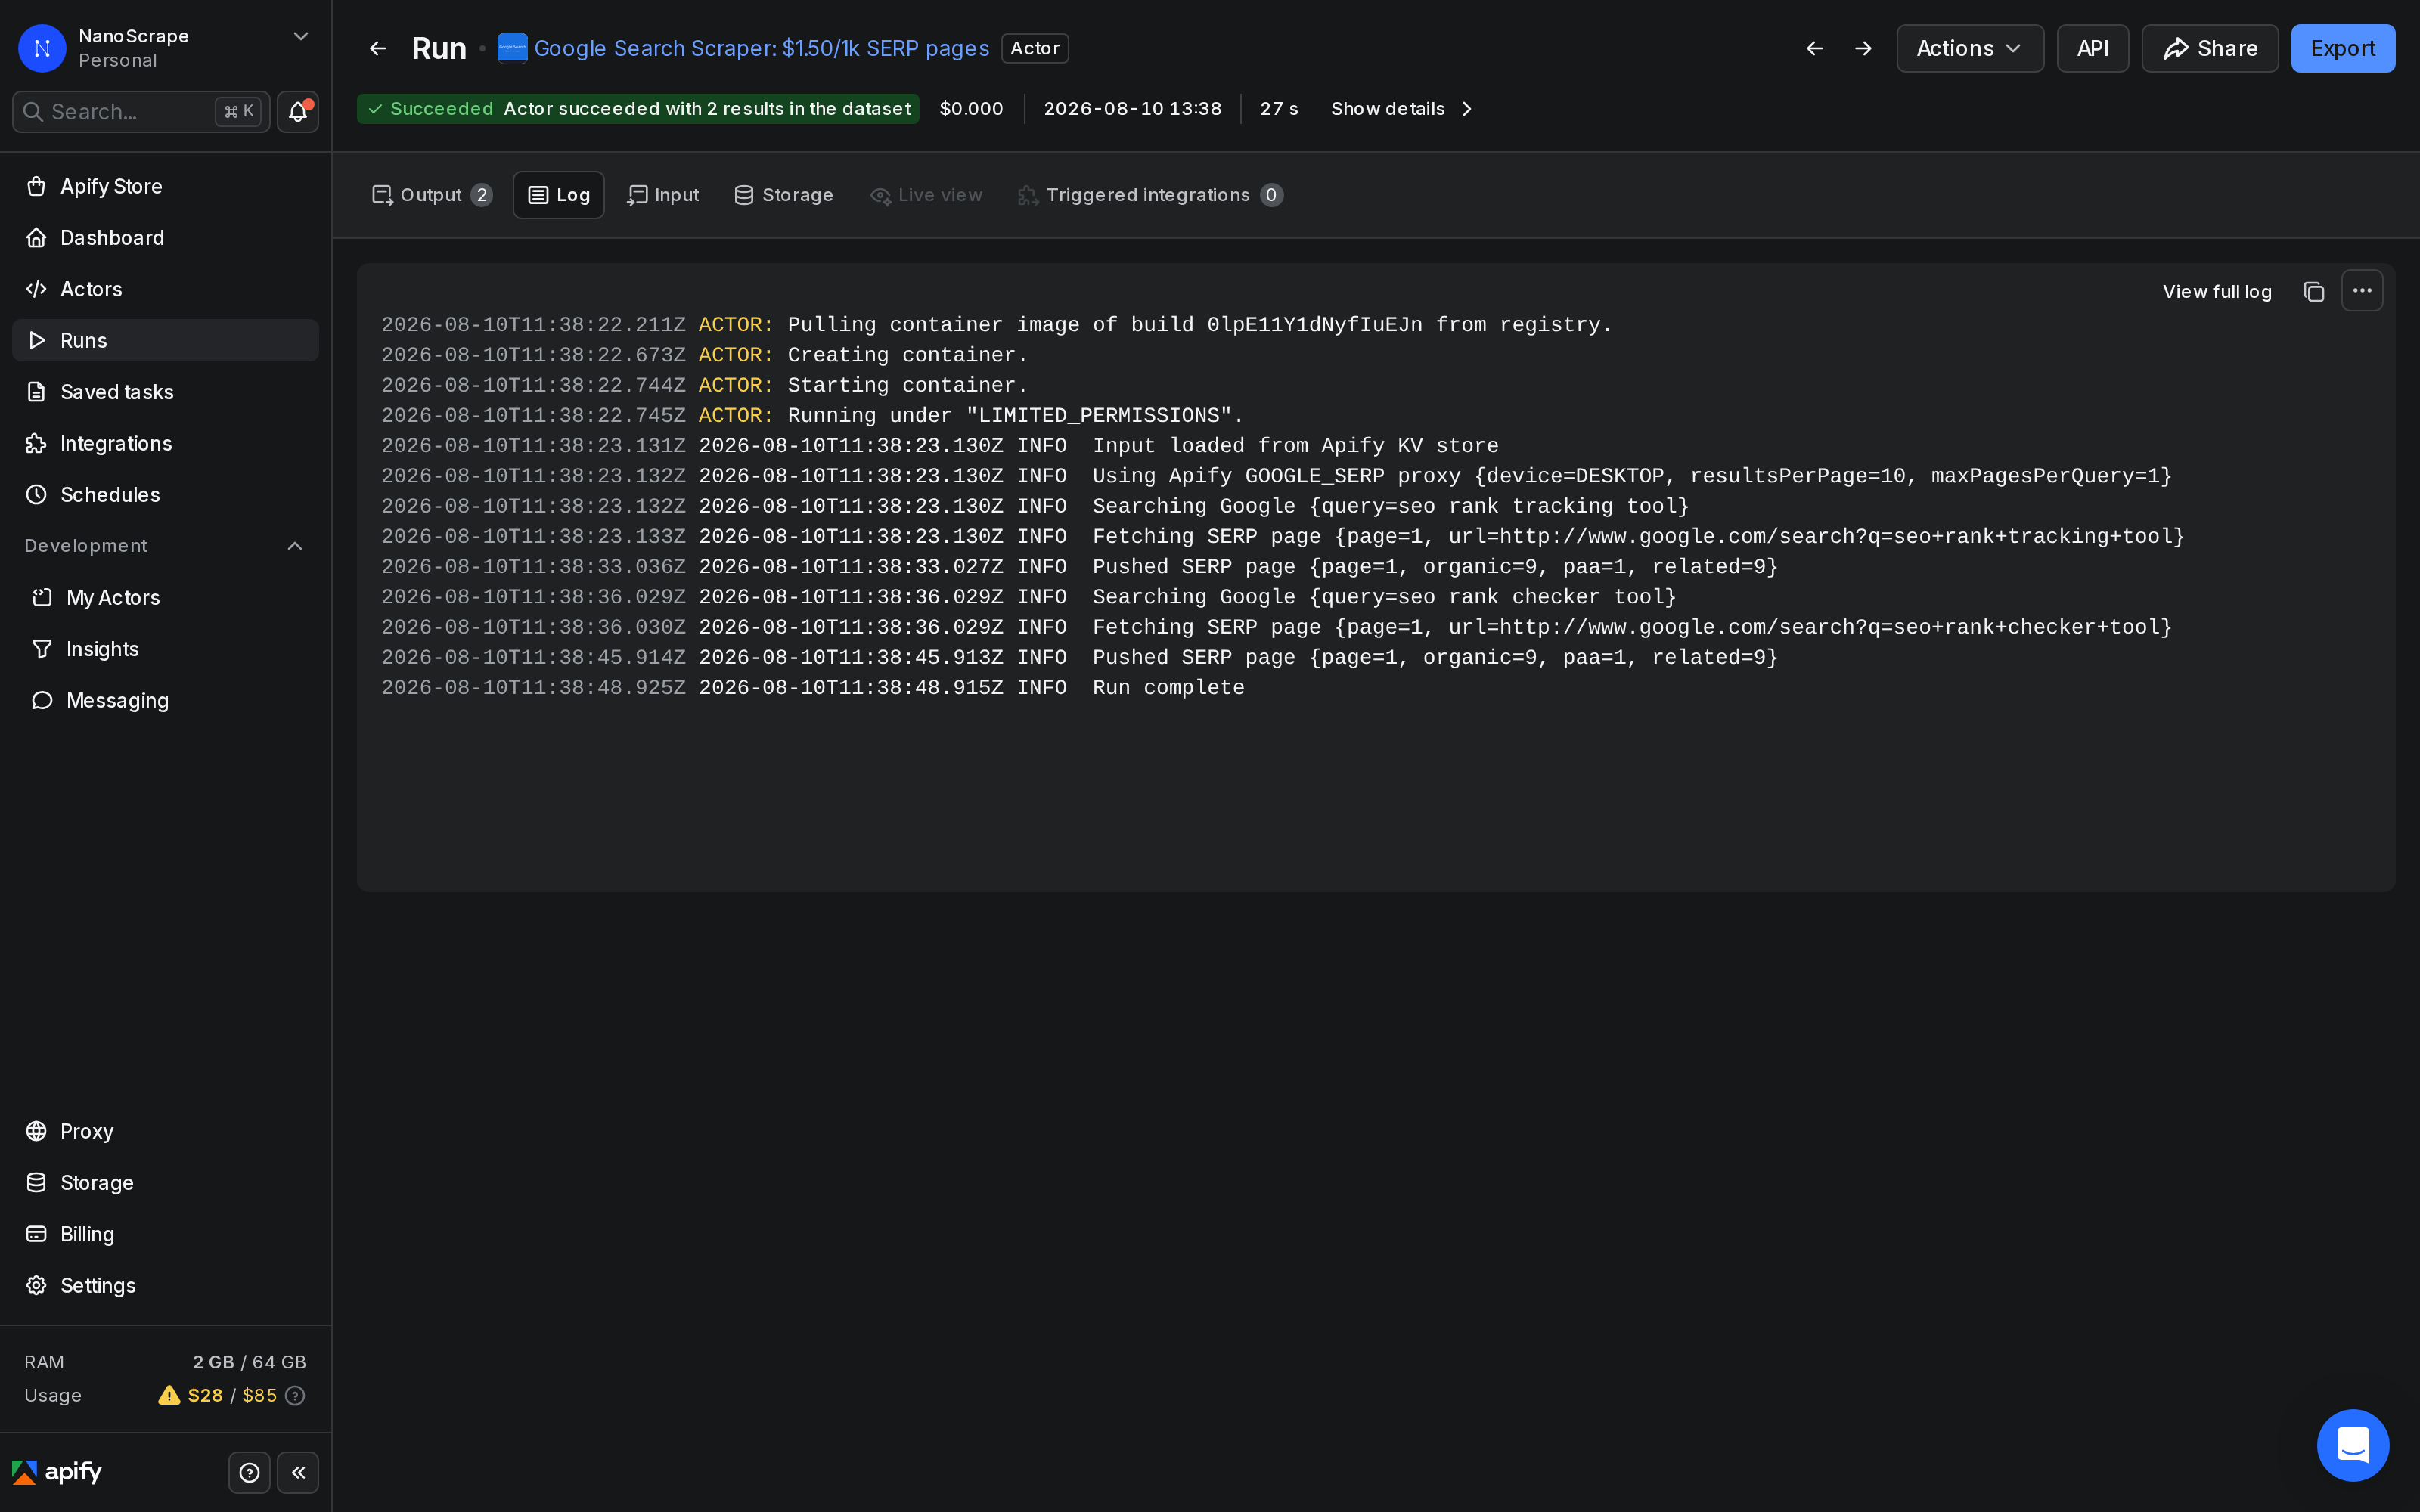
Task: Collapse the sidebar with double-chevron button
Action: click(298, 1472)
